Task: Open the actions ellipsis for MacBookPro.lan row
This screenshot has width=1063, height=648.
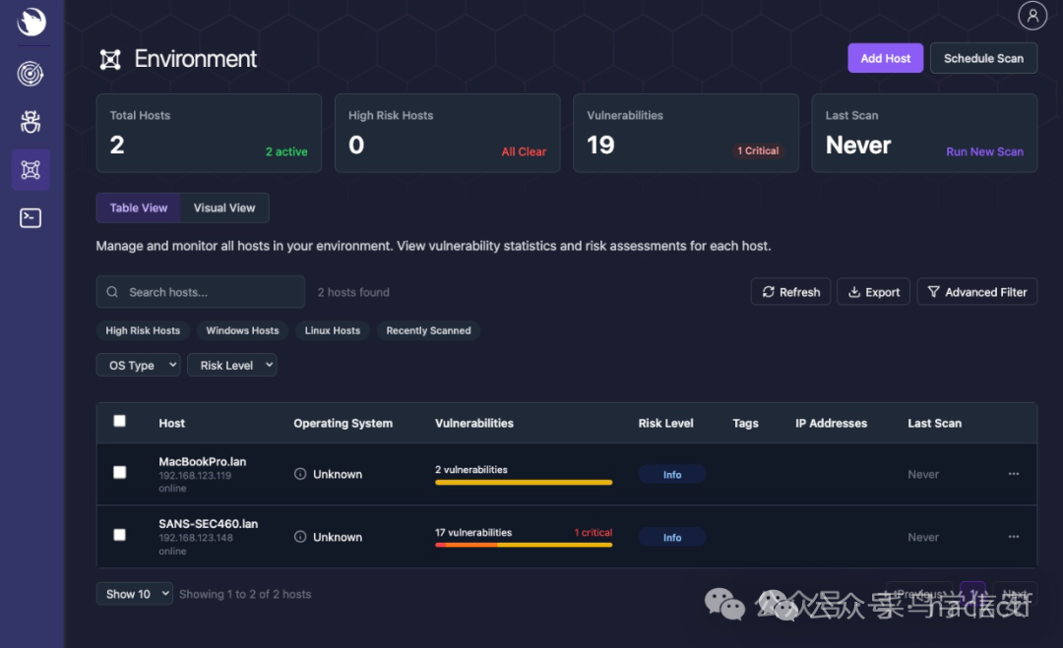Action: pos(1013,474)
